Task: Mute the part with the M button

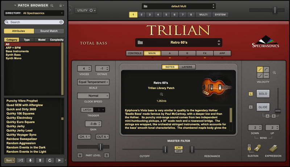Action: coord(80,155)
